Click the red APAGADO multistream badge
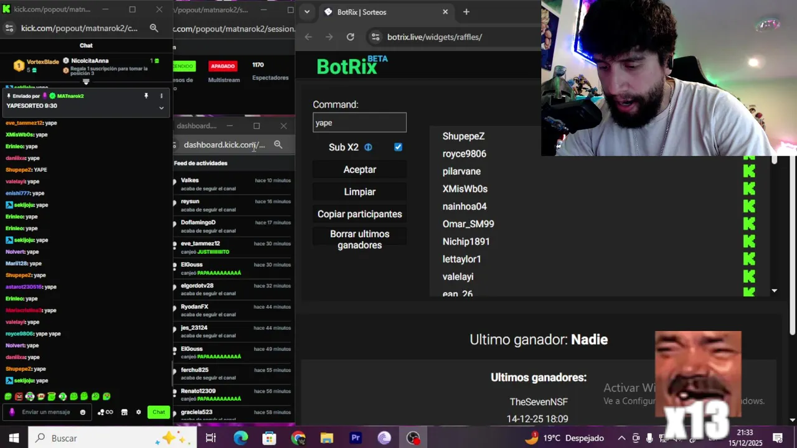The image size is (797, 448). (222, 66)
